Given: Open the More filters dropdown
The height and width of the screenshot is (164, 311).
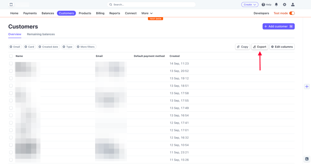Looking at the screenshot, I should coord(86,47).
